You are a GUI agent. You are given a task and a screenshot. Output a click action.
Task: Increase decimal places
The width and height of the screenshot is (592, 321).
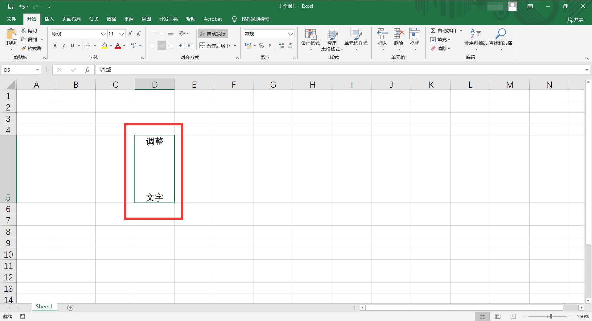[x=281, y=46]
